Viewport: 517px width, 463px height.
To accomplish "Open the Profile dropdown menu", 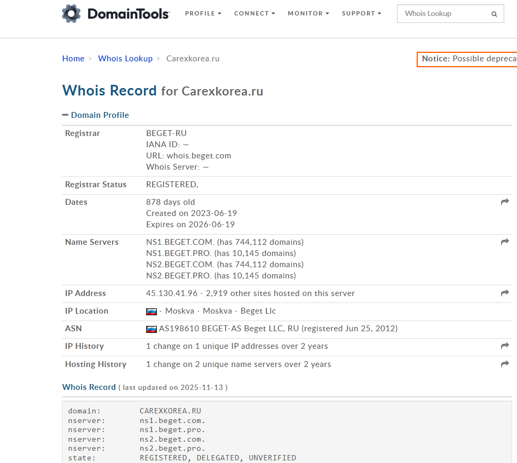I will pyautogui.click(x=203, y=13).
